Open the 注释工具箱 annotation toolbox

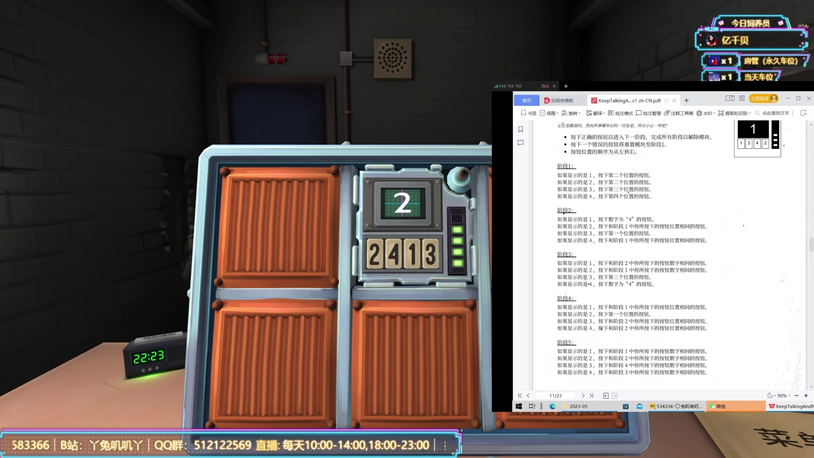click(678, 113)
